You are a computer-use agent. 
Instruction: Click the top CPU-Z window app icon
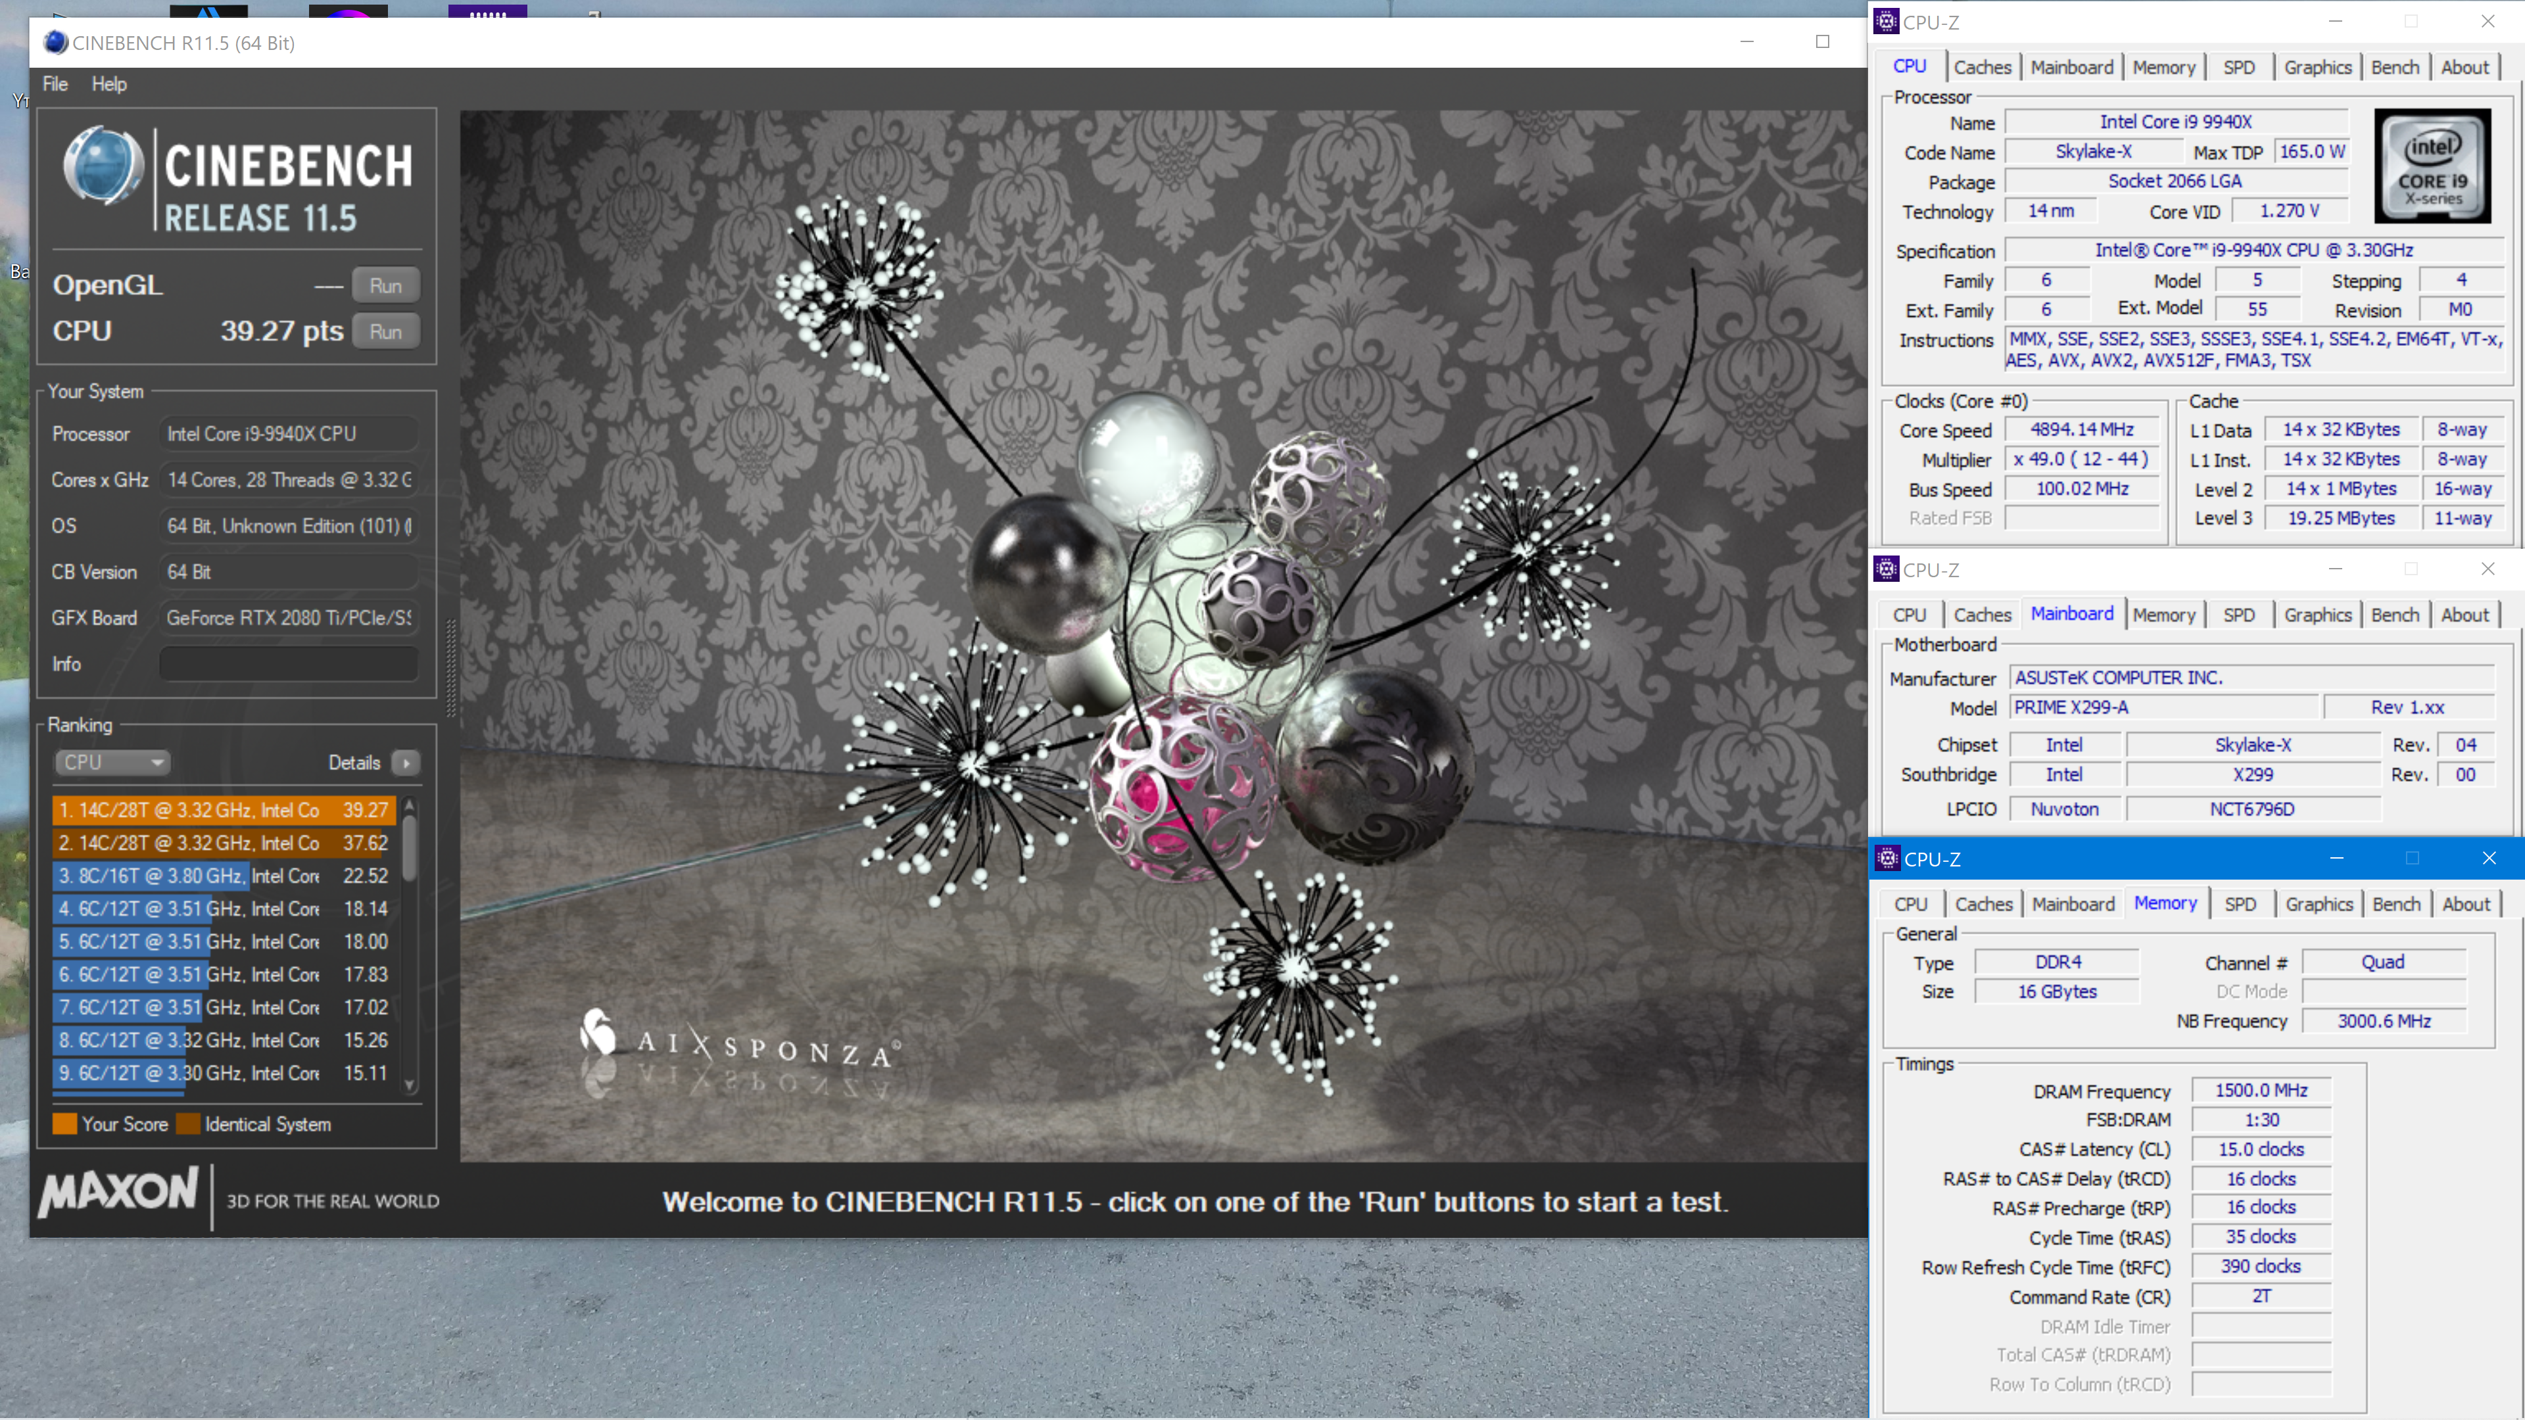[1887, 22]
